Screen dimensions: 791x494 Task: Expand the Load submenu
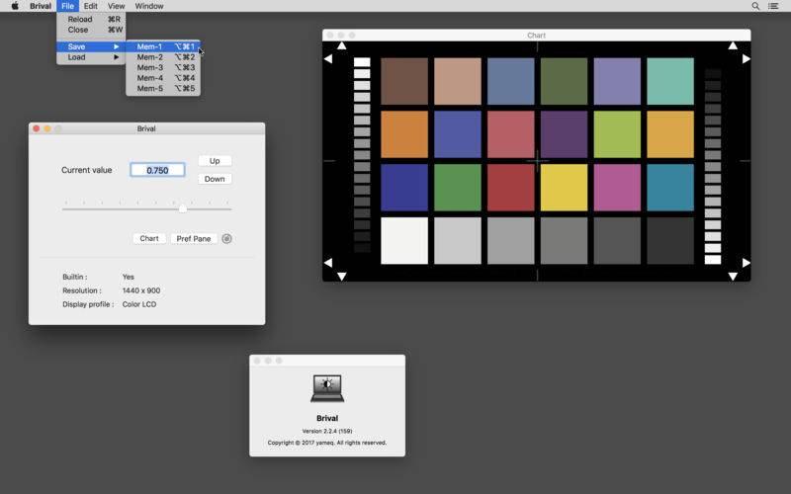(x=91, y=57)
